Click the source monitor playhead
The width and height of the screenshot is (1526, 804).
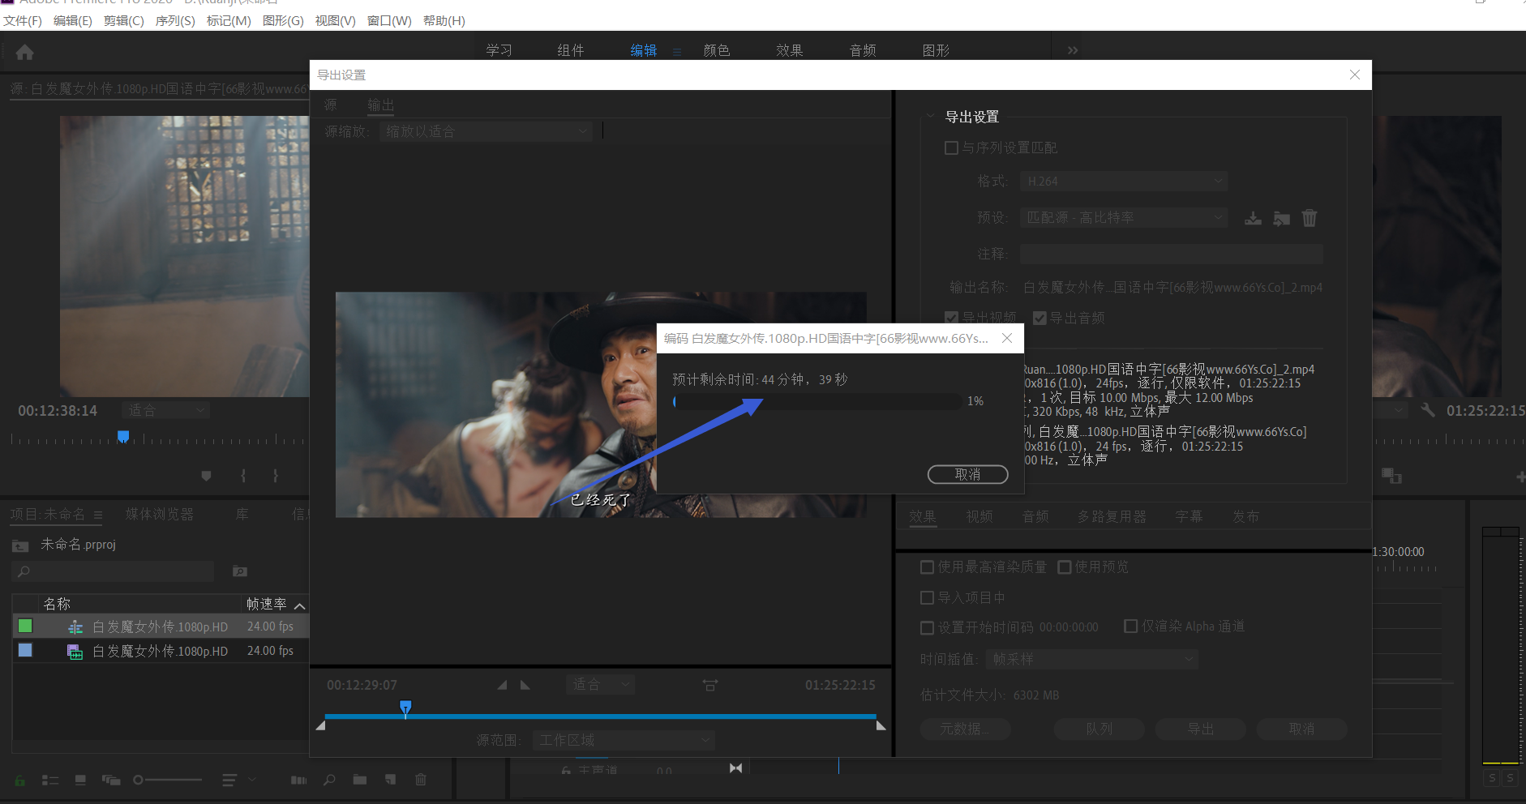pos(123,436)
